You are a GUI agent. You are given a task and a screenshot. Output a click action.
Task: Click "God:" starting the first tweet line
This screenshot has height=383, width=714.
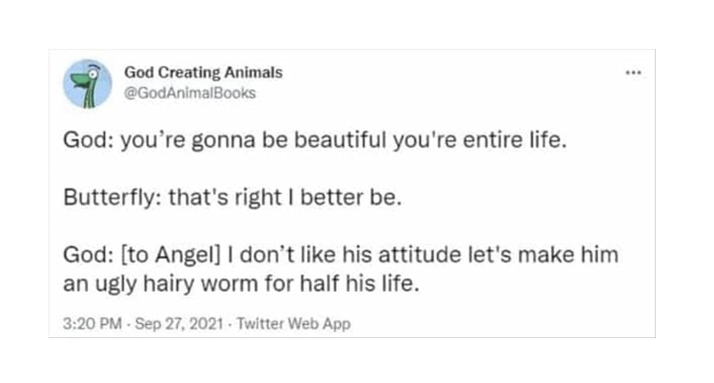pos(88,140)
